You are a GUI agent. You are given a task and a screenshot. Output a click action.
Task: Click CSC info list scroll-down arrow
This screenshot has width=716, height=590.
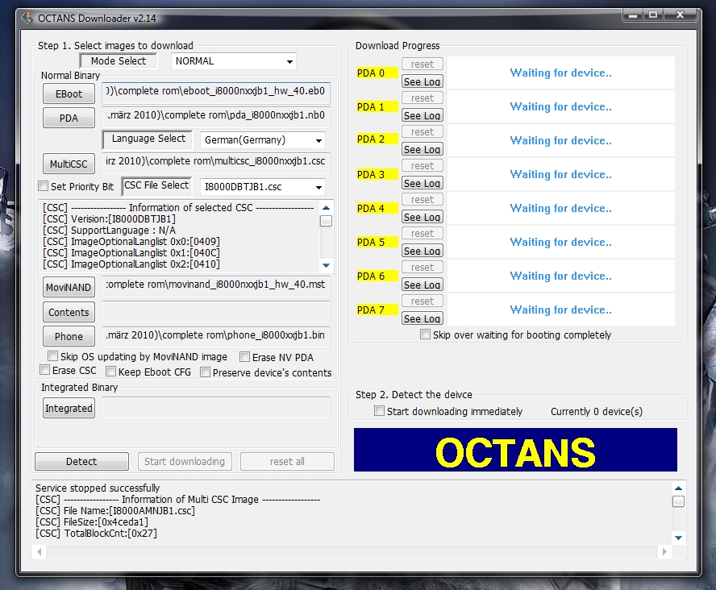326,265
